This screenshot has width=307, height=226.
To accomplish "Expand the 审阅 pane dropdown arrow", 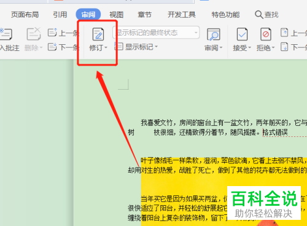I will coord(221,48).
